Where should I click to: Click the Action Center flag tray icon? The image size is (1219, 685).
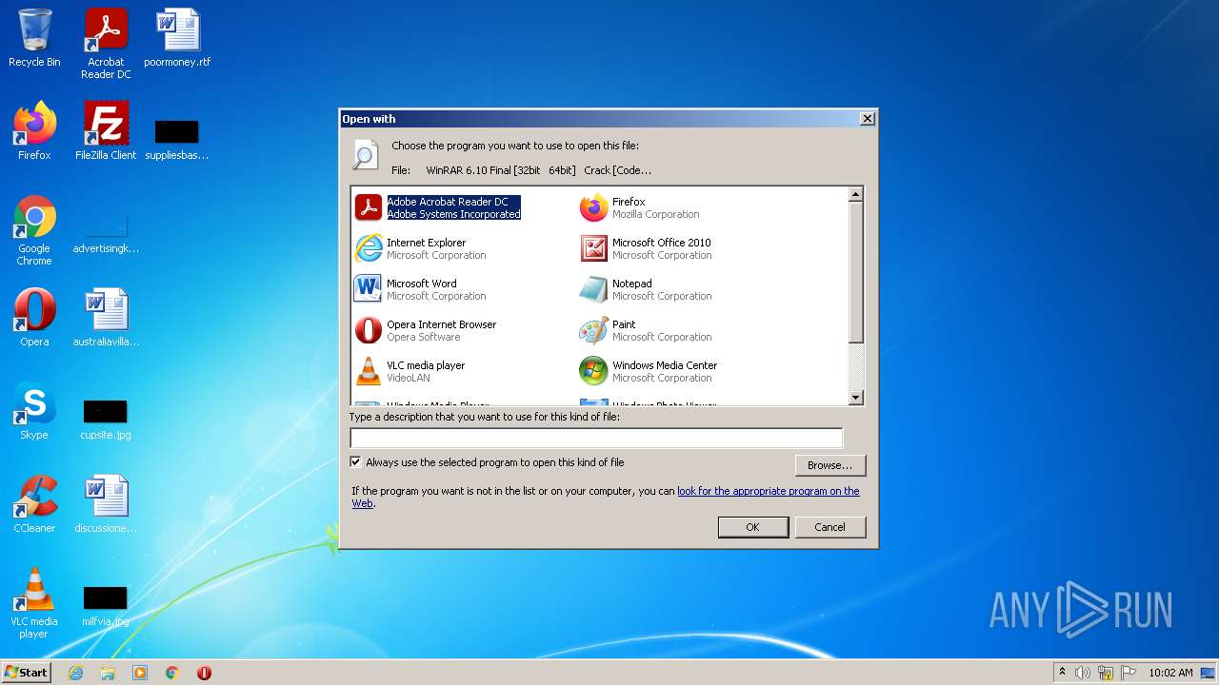1128,673
